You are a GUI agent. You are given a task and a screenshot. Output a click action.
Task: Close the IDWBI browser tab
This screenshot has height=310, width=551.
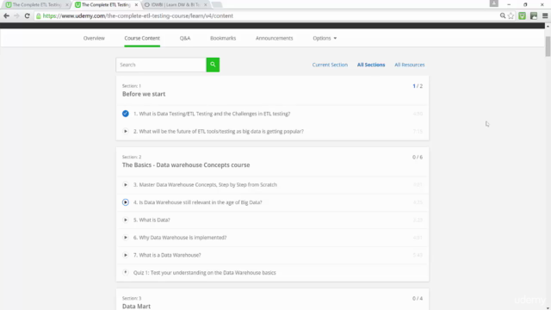click(206, 5)
